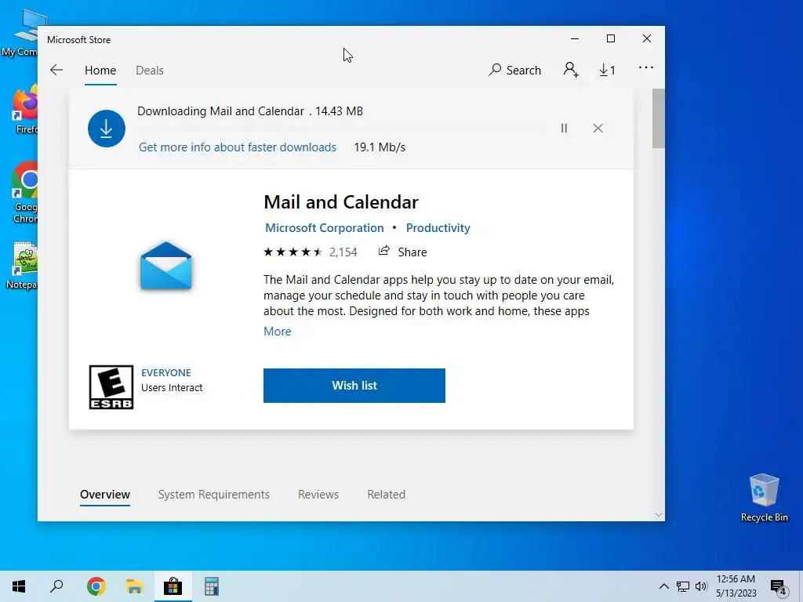Screen dimensions: 803x602
Task: Click the network icon in system tray
Action: 683,586
